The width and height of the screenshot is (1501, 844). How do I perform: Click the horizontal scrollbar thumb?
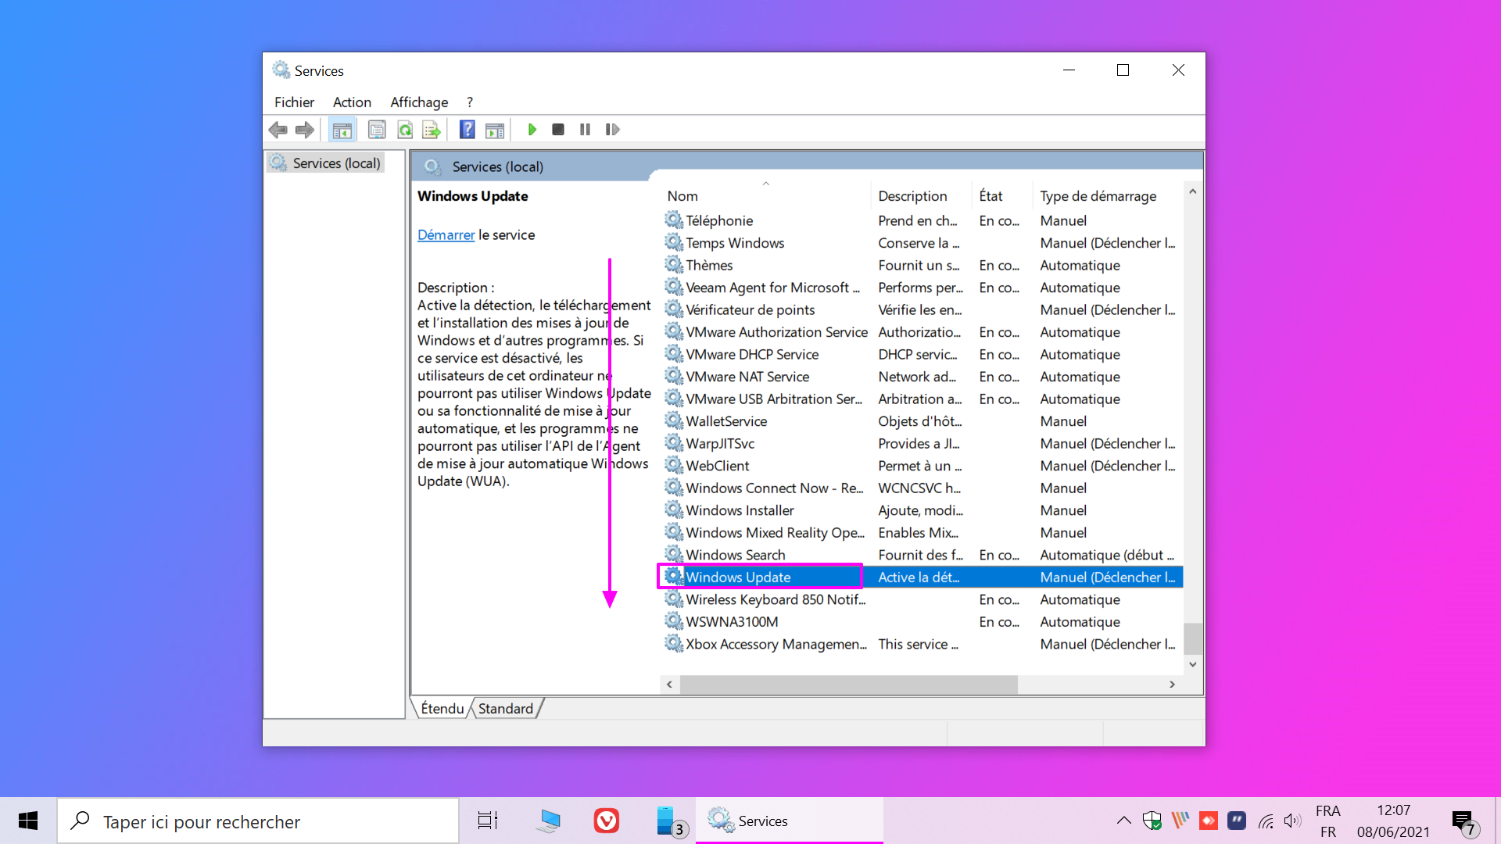coord(848,685)
